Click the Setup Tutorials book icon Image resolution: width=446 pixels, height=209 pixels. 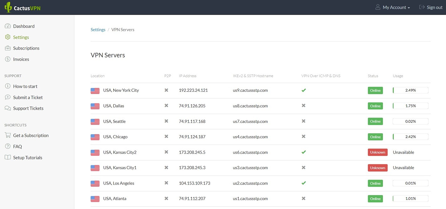(8, 157)
